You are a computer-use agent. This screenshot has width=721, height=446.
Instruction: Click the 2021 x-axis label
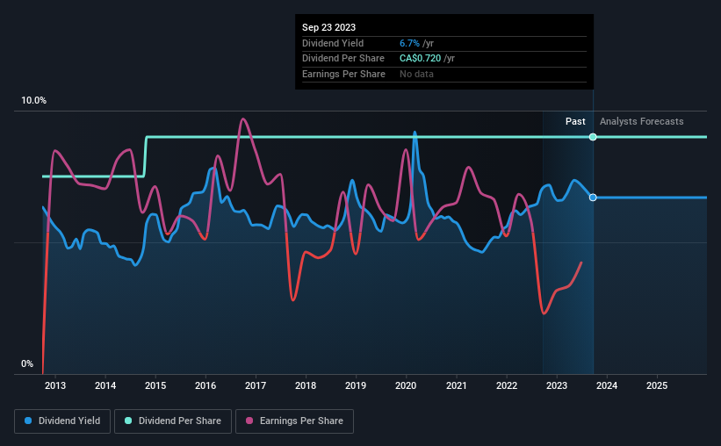point(457,385)
